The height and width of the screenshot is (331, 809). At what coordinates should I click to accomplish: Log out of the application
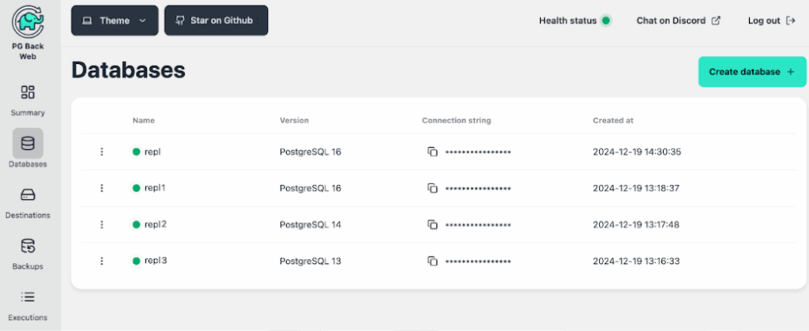771,21
